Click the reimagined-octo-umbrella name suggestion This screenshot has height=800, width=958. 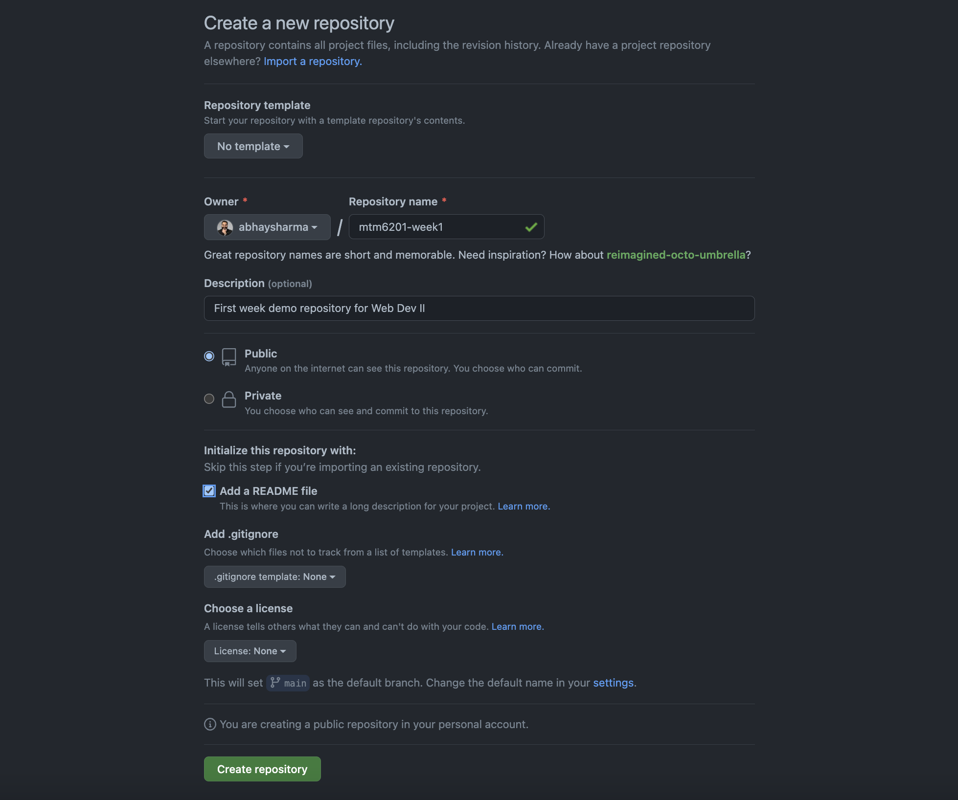click(x=676, y=255)
